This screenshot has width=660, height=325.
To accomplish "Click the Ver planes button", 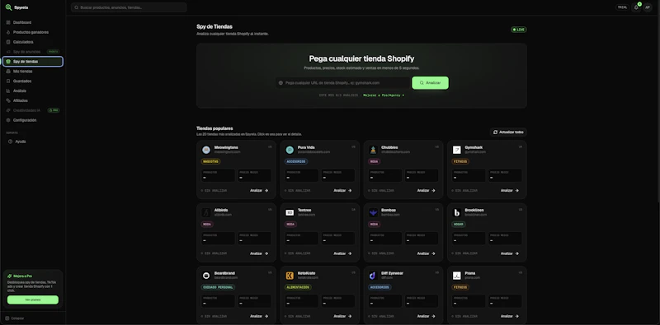I will click(33, 299).
